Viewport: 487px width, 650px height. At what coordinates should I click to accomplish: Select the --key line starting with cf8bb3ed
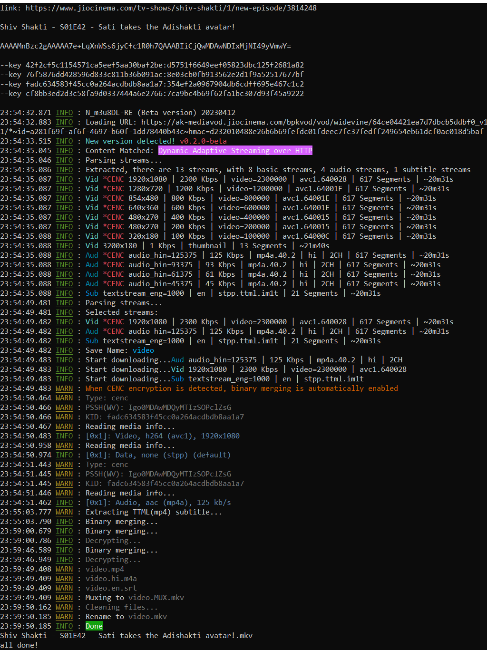coord(152,94)
